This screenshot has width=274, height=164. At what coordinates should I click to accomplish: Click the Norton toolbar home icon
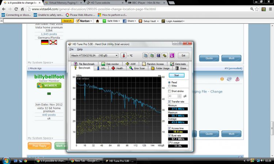(x=97, y=21)
